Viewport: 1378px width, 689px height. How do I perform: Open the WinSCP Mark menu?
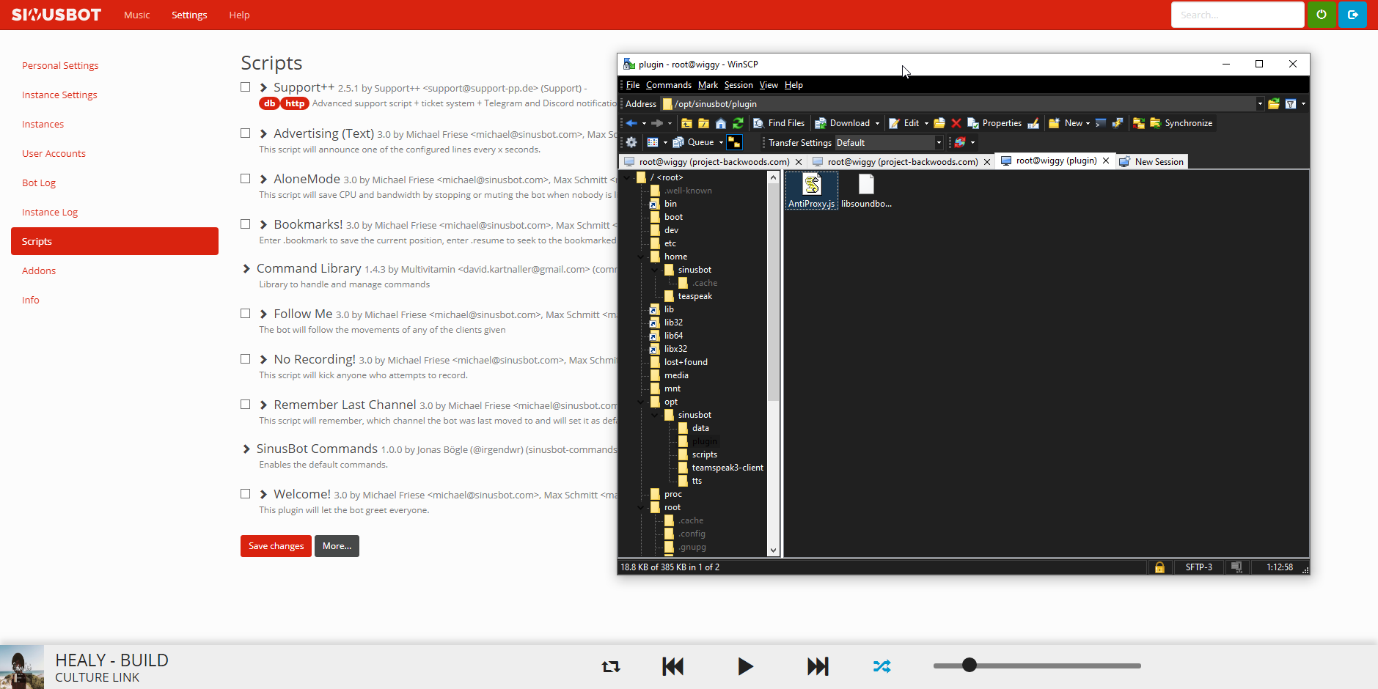coord(708,85)
